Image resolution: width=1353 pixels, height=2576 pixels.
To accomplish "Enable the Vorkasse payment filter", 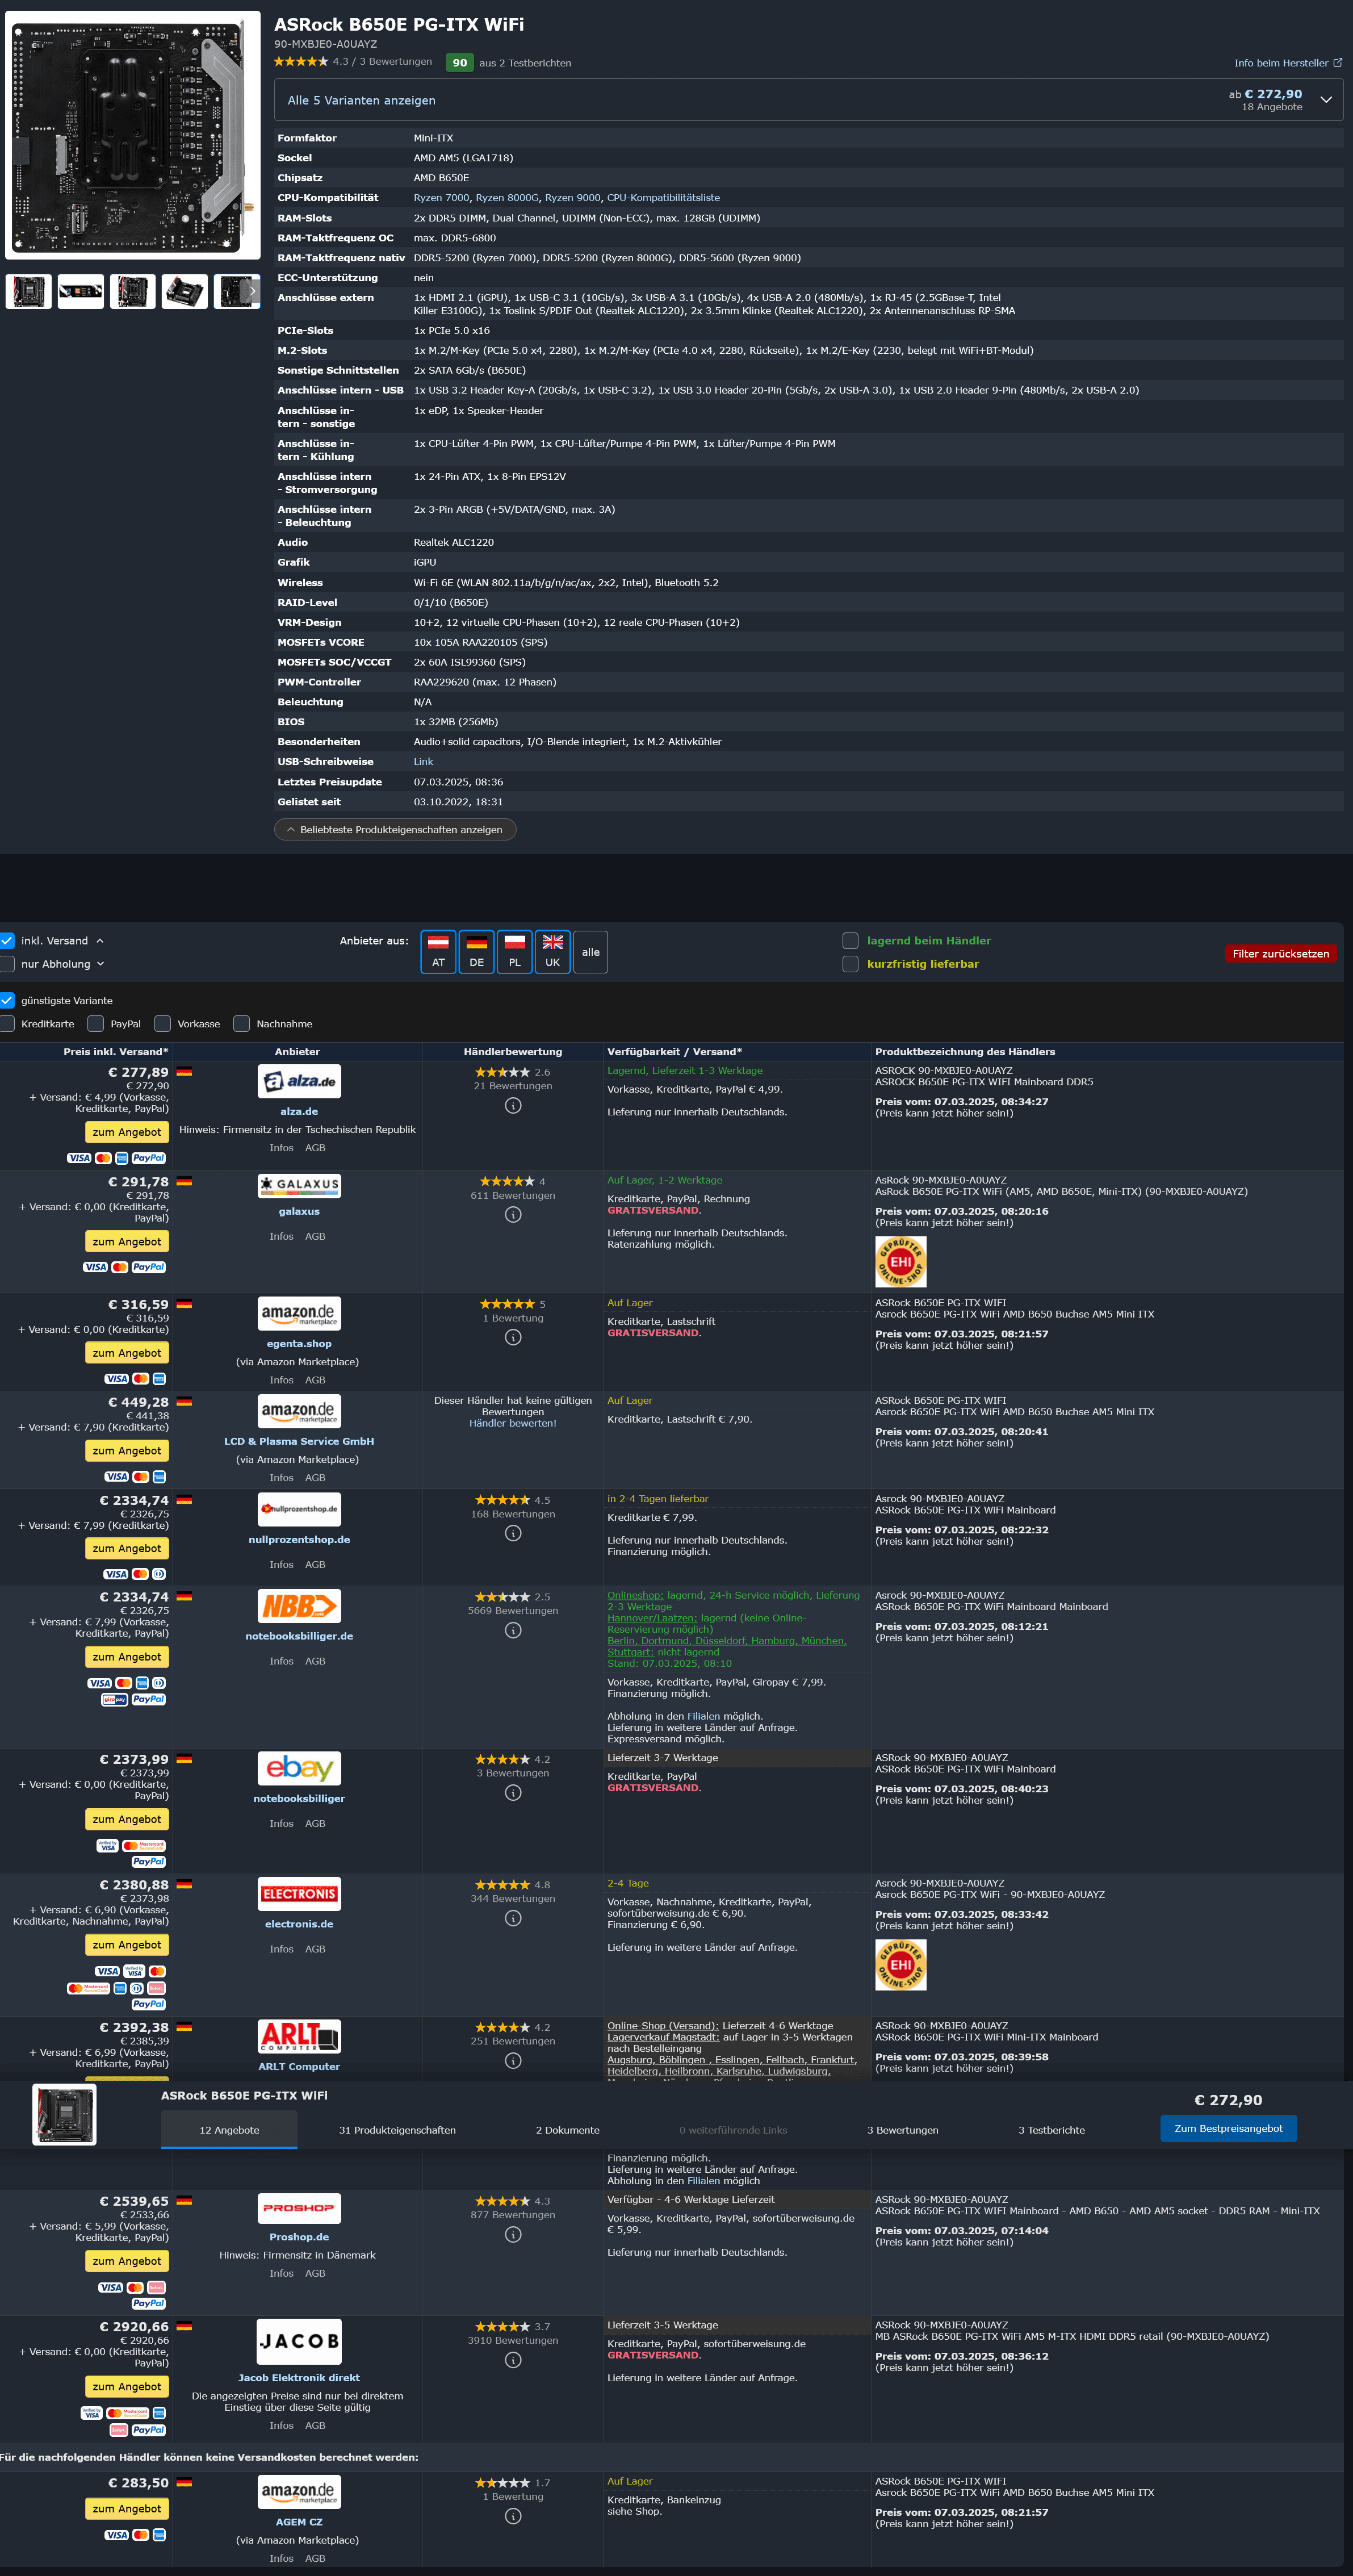I will (163, 1024).
